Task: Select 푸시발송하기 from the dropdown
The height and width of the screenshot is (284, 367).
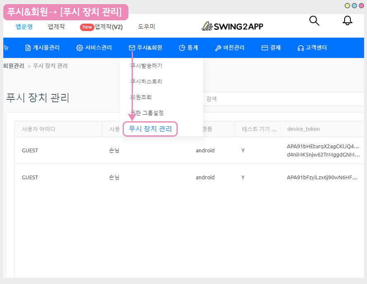Action: 146,65
